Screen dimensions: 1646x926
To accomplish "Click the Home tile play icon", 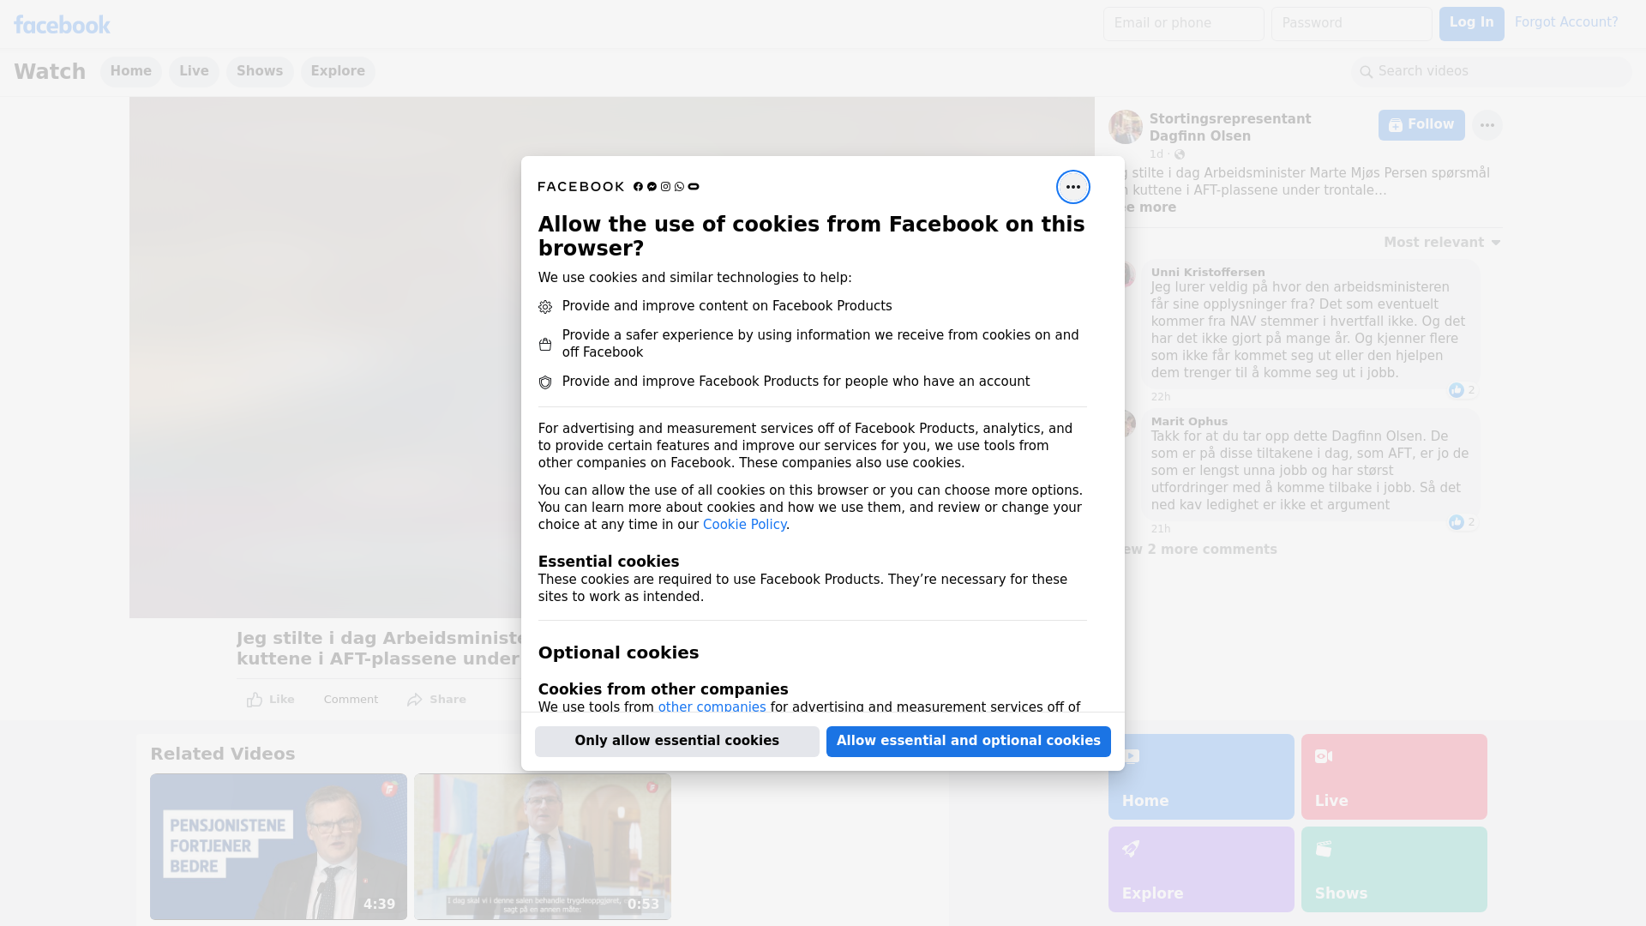I will [x=1131, y=756].
